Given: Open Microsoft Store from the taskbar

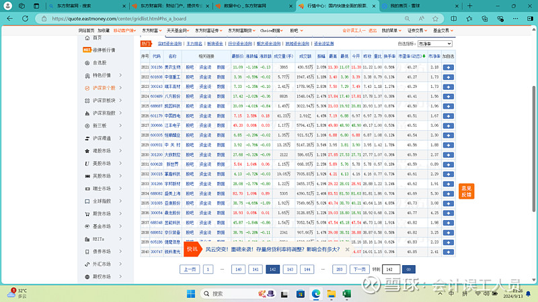Looking at the screenshot, I should 300,294.
